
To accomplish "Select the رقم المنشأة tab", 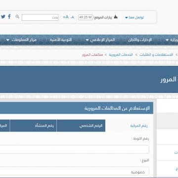I will [x=33, y=126].
